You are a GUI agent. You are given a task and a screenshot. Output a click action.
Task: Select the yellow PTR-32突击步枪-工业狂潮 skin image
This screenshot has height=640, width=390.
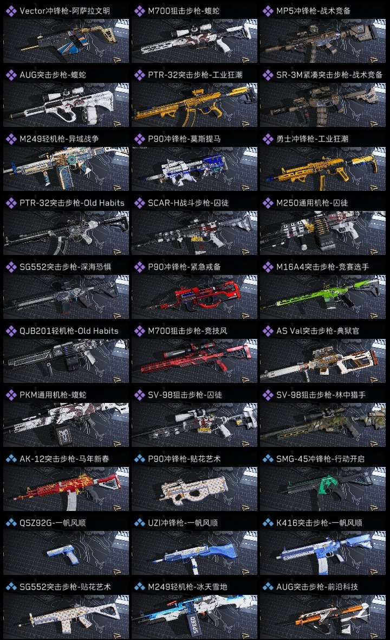coord(194,105)
